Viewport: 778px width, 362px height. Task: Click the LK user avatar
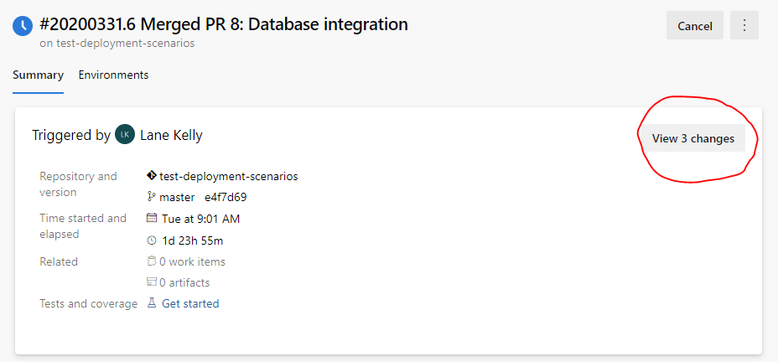pos(125,135)
